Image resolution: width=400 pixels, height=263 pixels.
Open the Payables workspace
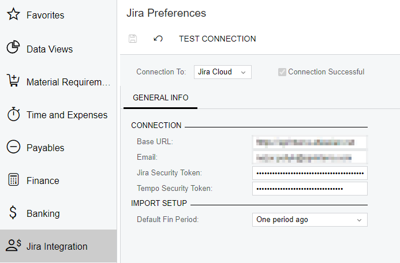click(58, 148)
